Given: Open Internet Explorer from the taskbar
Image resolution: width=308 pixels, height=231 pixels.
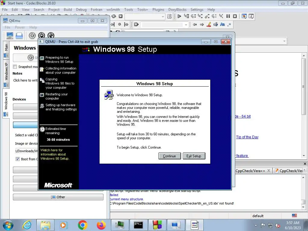Looking at the screenshot, I should (27, 225).
